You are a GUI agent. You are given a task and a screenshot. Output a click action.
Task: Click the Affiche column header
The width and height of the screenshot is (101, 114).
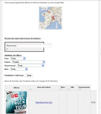pos(17,88)
